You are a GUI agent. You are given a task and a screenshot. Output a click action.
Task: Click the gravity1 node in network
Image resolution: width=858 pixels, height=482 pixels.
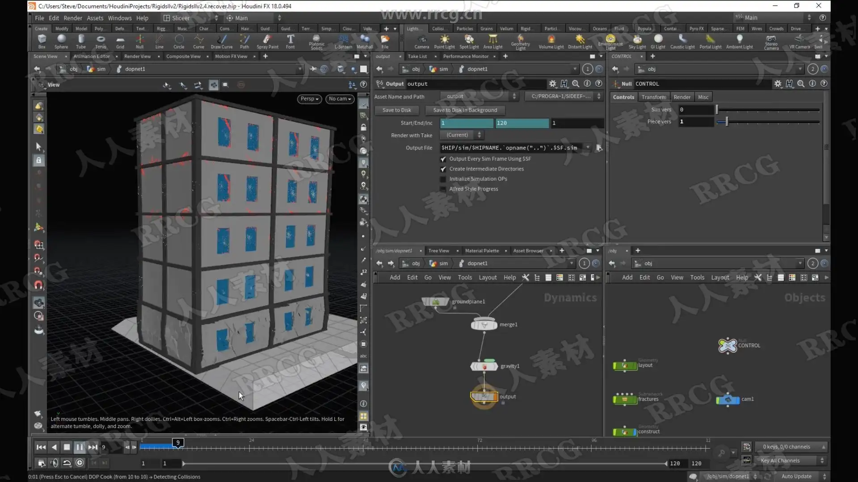[x=484, y=366]
